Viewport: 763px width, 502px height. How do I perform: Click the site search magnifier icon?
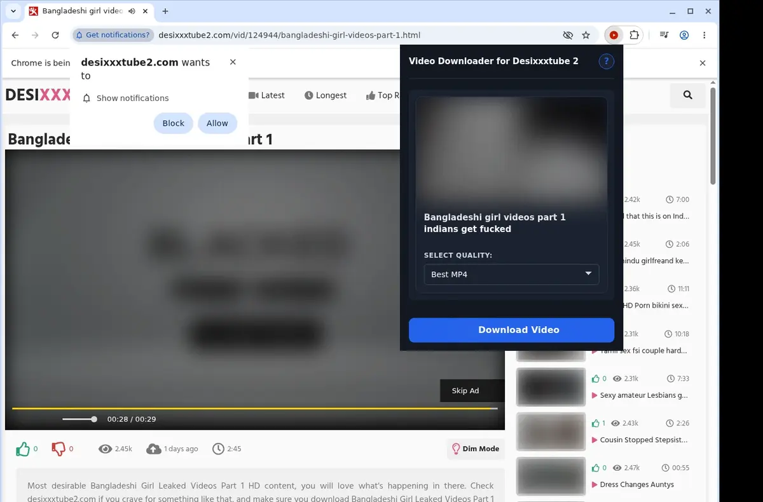coord(688,95)
